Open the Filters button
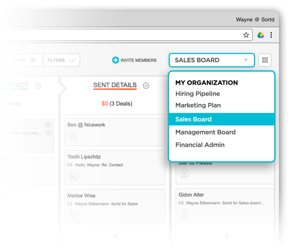Image resolution: width=291 pixels, height=250 pixels. click(x=62, y=60)
